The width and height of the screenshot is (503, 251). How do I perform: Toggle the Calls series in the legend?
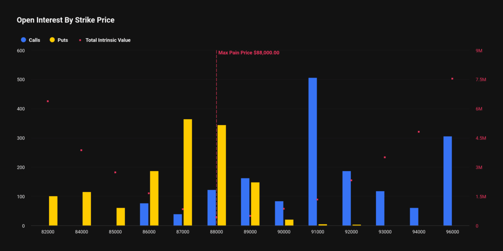click(x=34, y=40)
